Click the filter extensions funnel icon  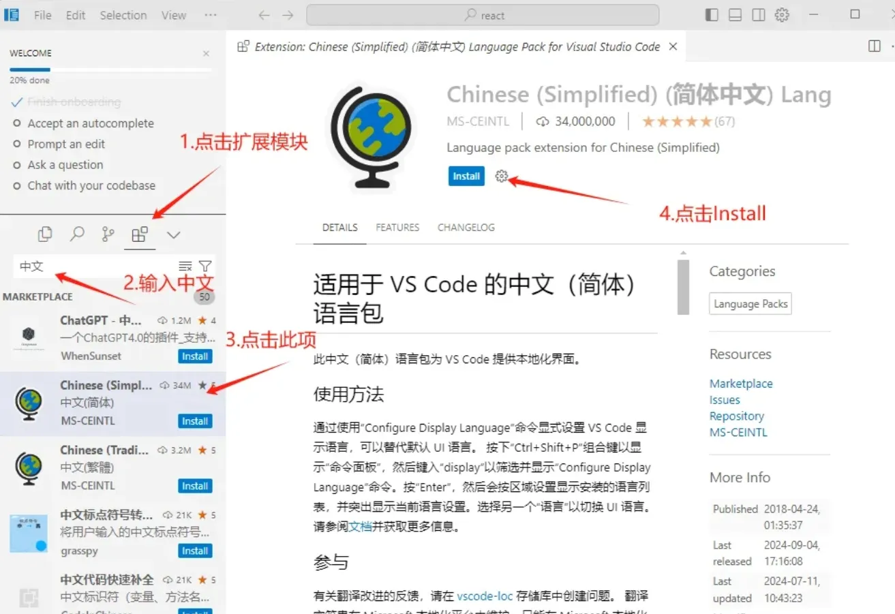click(x=205, y=266)
